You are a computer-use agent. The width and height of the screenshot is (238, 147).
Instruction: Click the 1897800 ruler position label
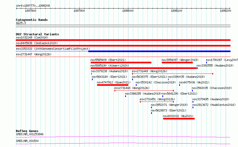click(30, 11)
